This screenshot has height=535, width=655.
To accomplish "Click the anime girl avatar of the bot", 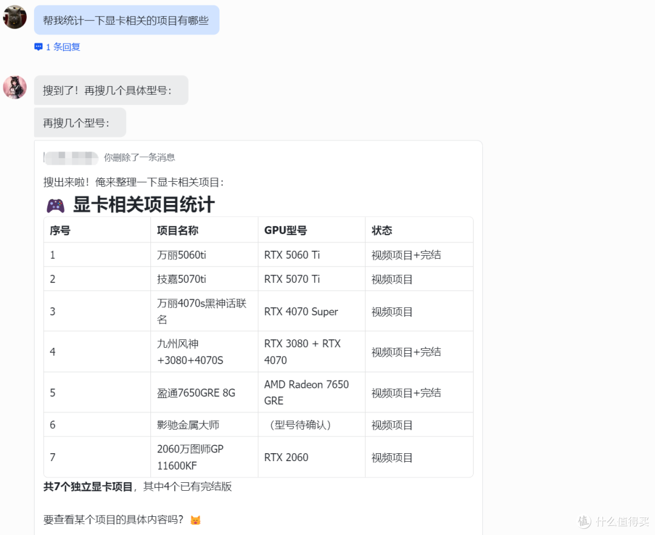I will click(15, 87).
